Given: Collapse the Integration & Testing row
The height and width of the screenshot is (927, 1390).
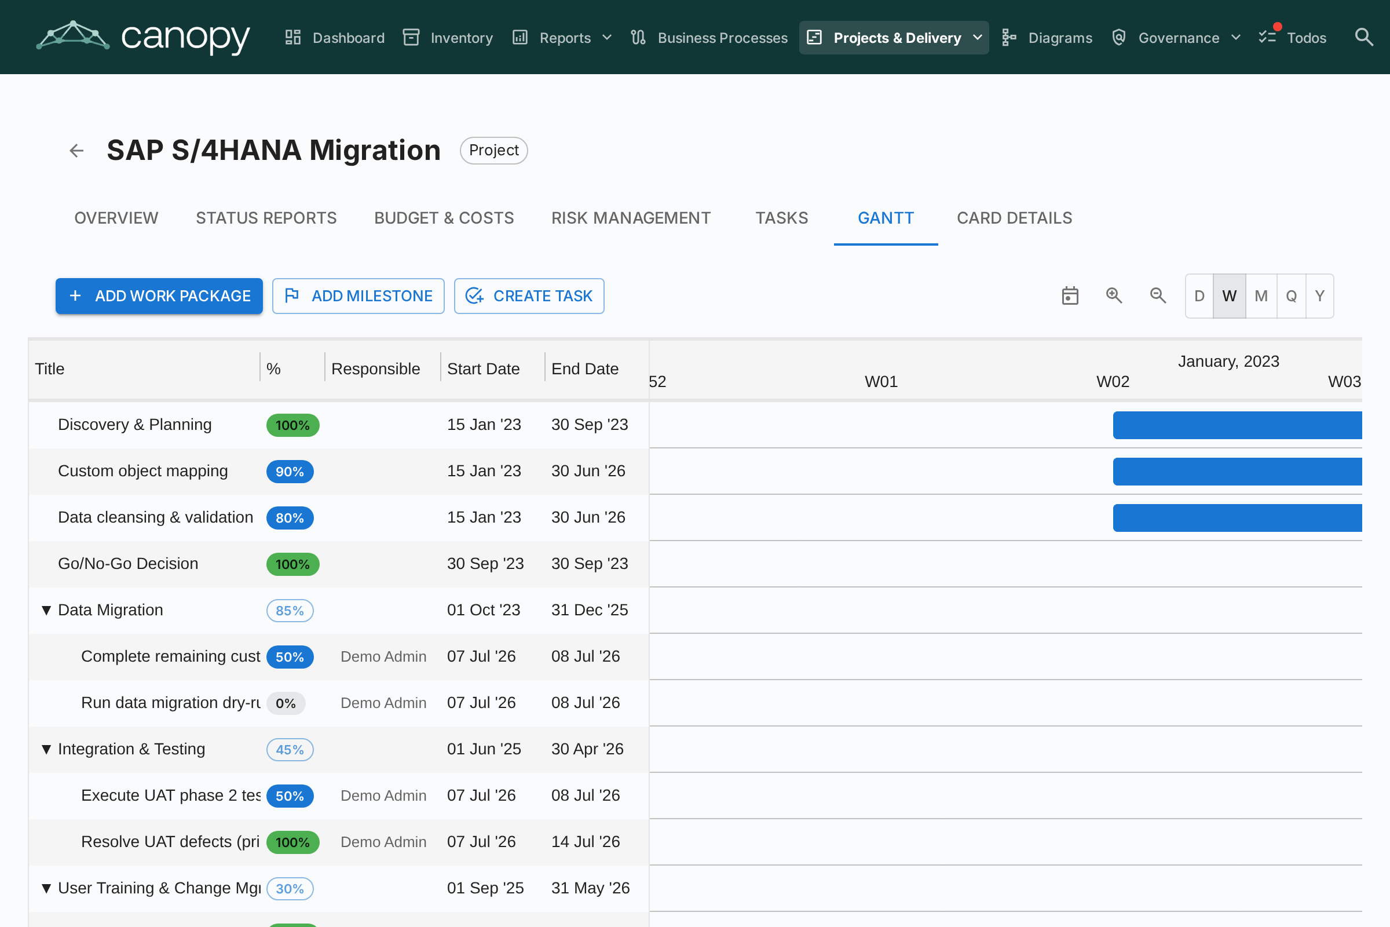Looking at the screenshot, I should tap(46, 749).
